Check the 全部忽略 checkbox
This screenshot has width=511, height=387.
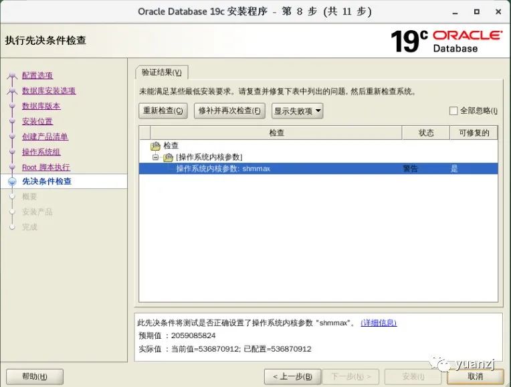(x=453, y=111)
